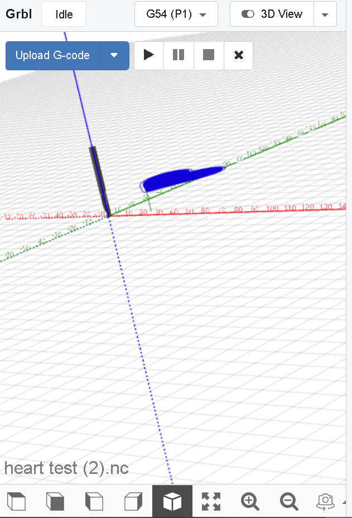Expand the 3D View options arrow
Image resolution: width=352 pixels, height=518 pixels.
point(325,14)
